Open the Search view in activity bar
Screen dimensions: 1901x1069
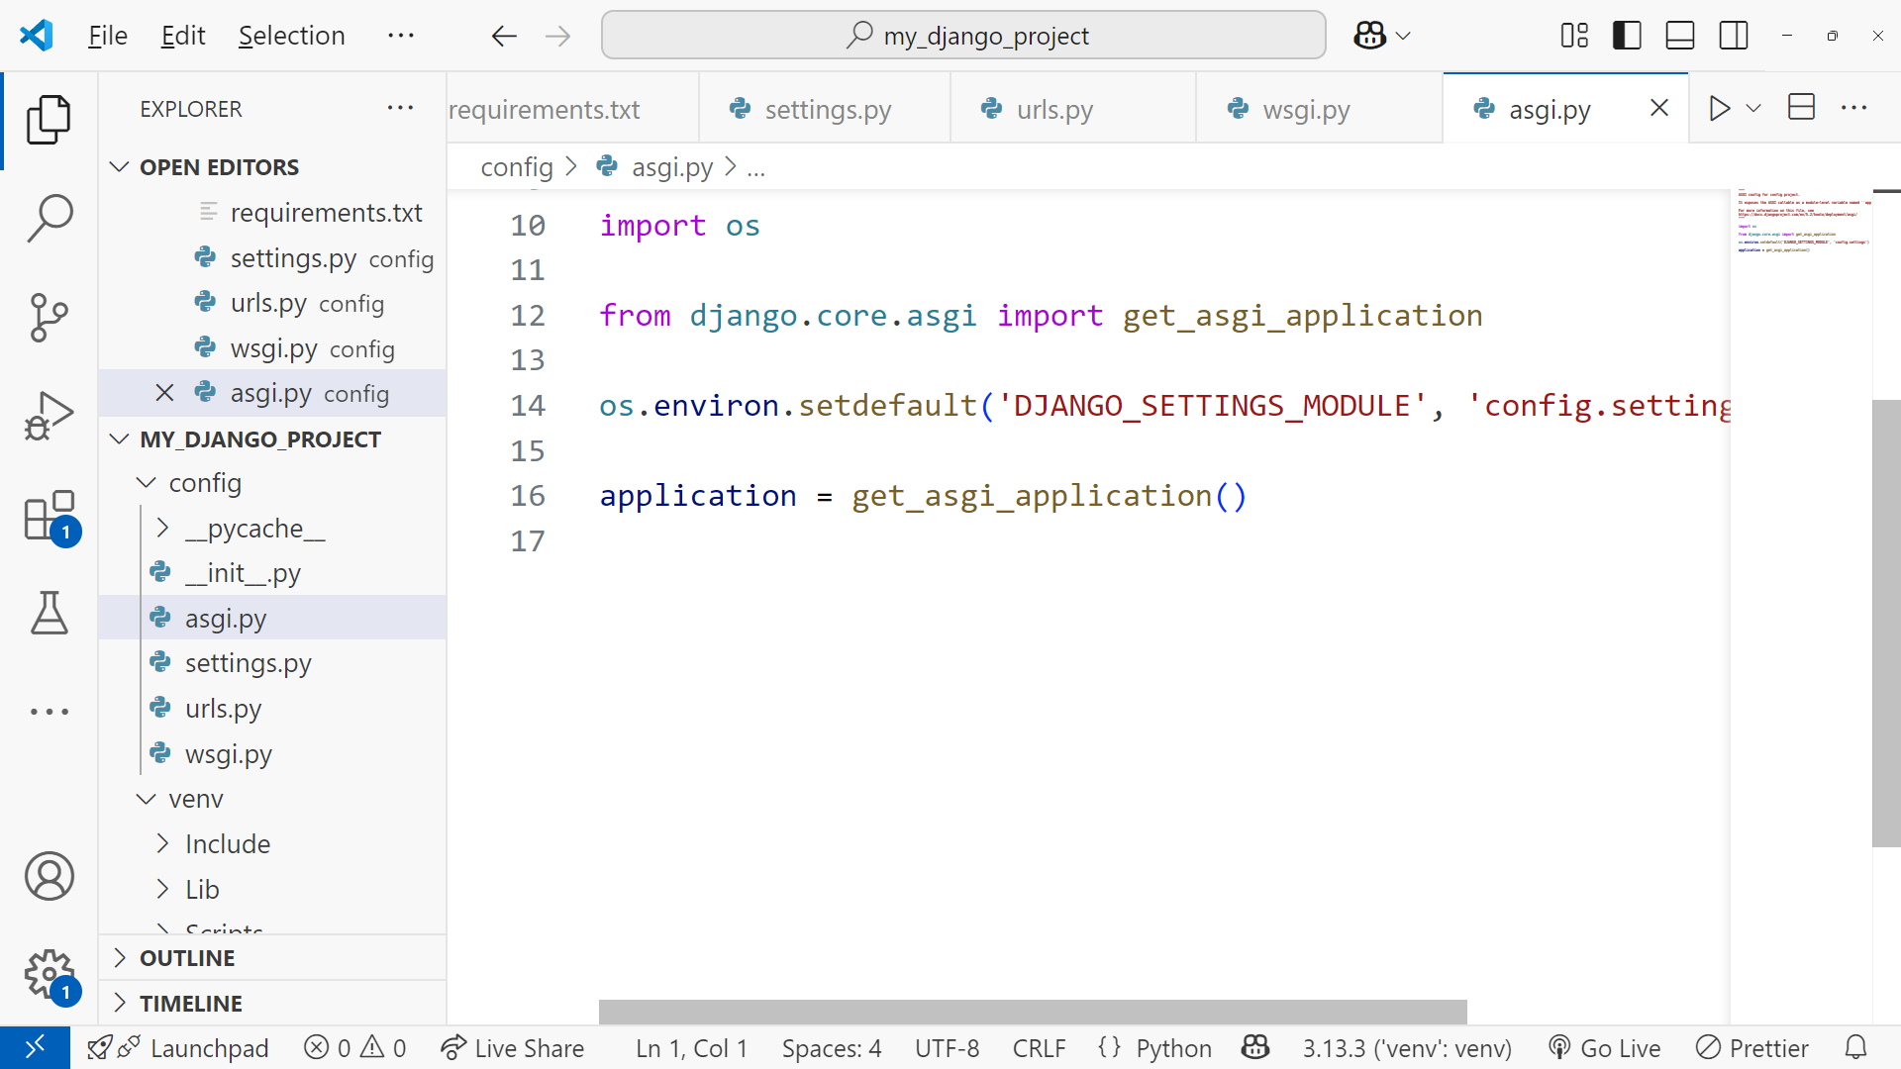[x=49, y=218]
